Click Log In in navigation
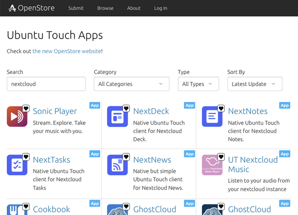The height and width of the screenshot is (215, 298). 160,8
